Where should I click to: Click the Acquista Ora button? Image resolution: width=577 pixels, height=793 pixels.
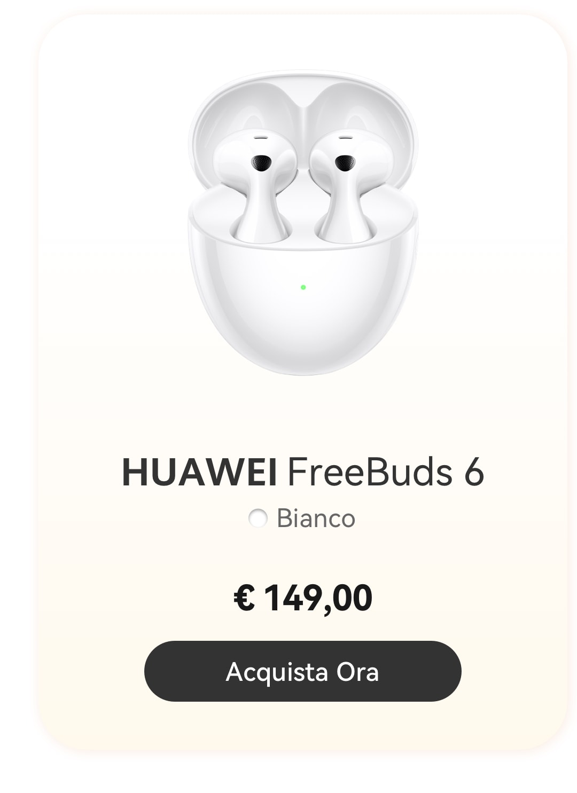(302, 671)
